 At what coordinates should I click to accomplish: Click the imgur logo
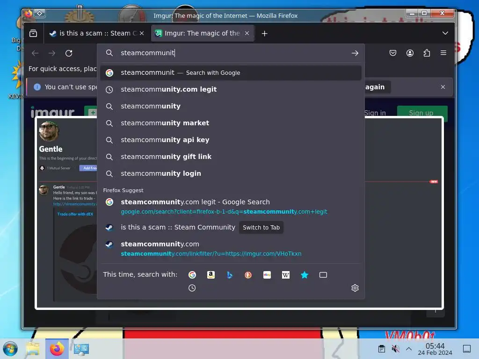(x=52, y=112)
